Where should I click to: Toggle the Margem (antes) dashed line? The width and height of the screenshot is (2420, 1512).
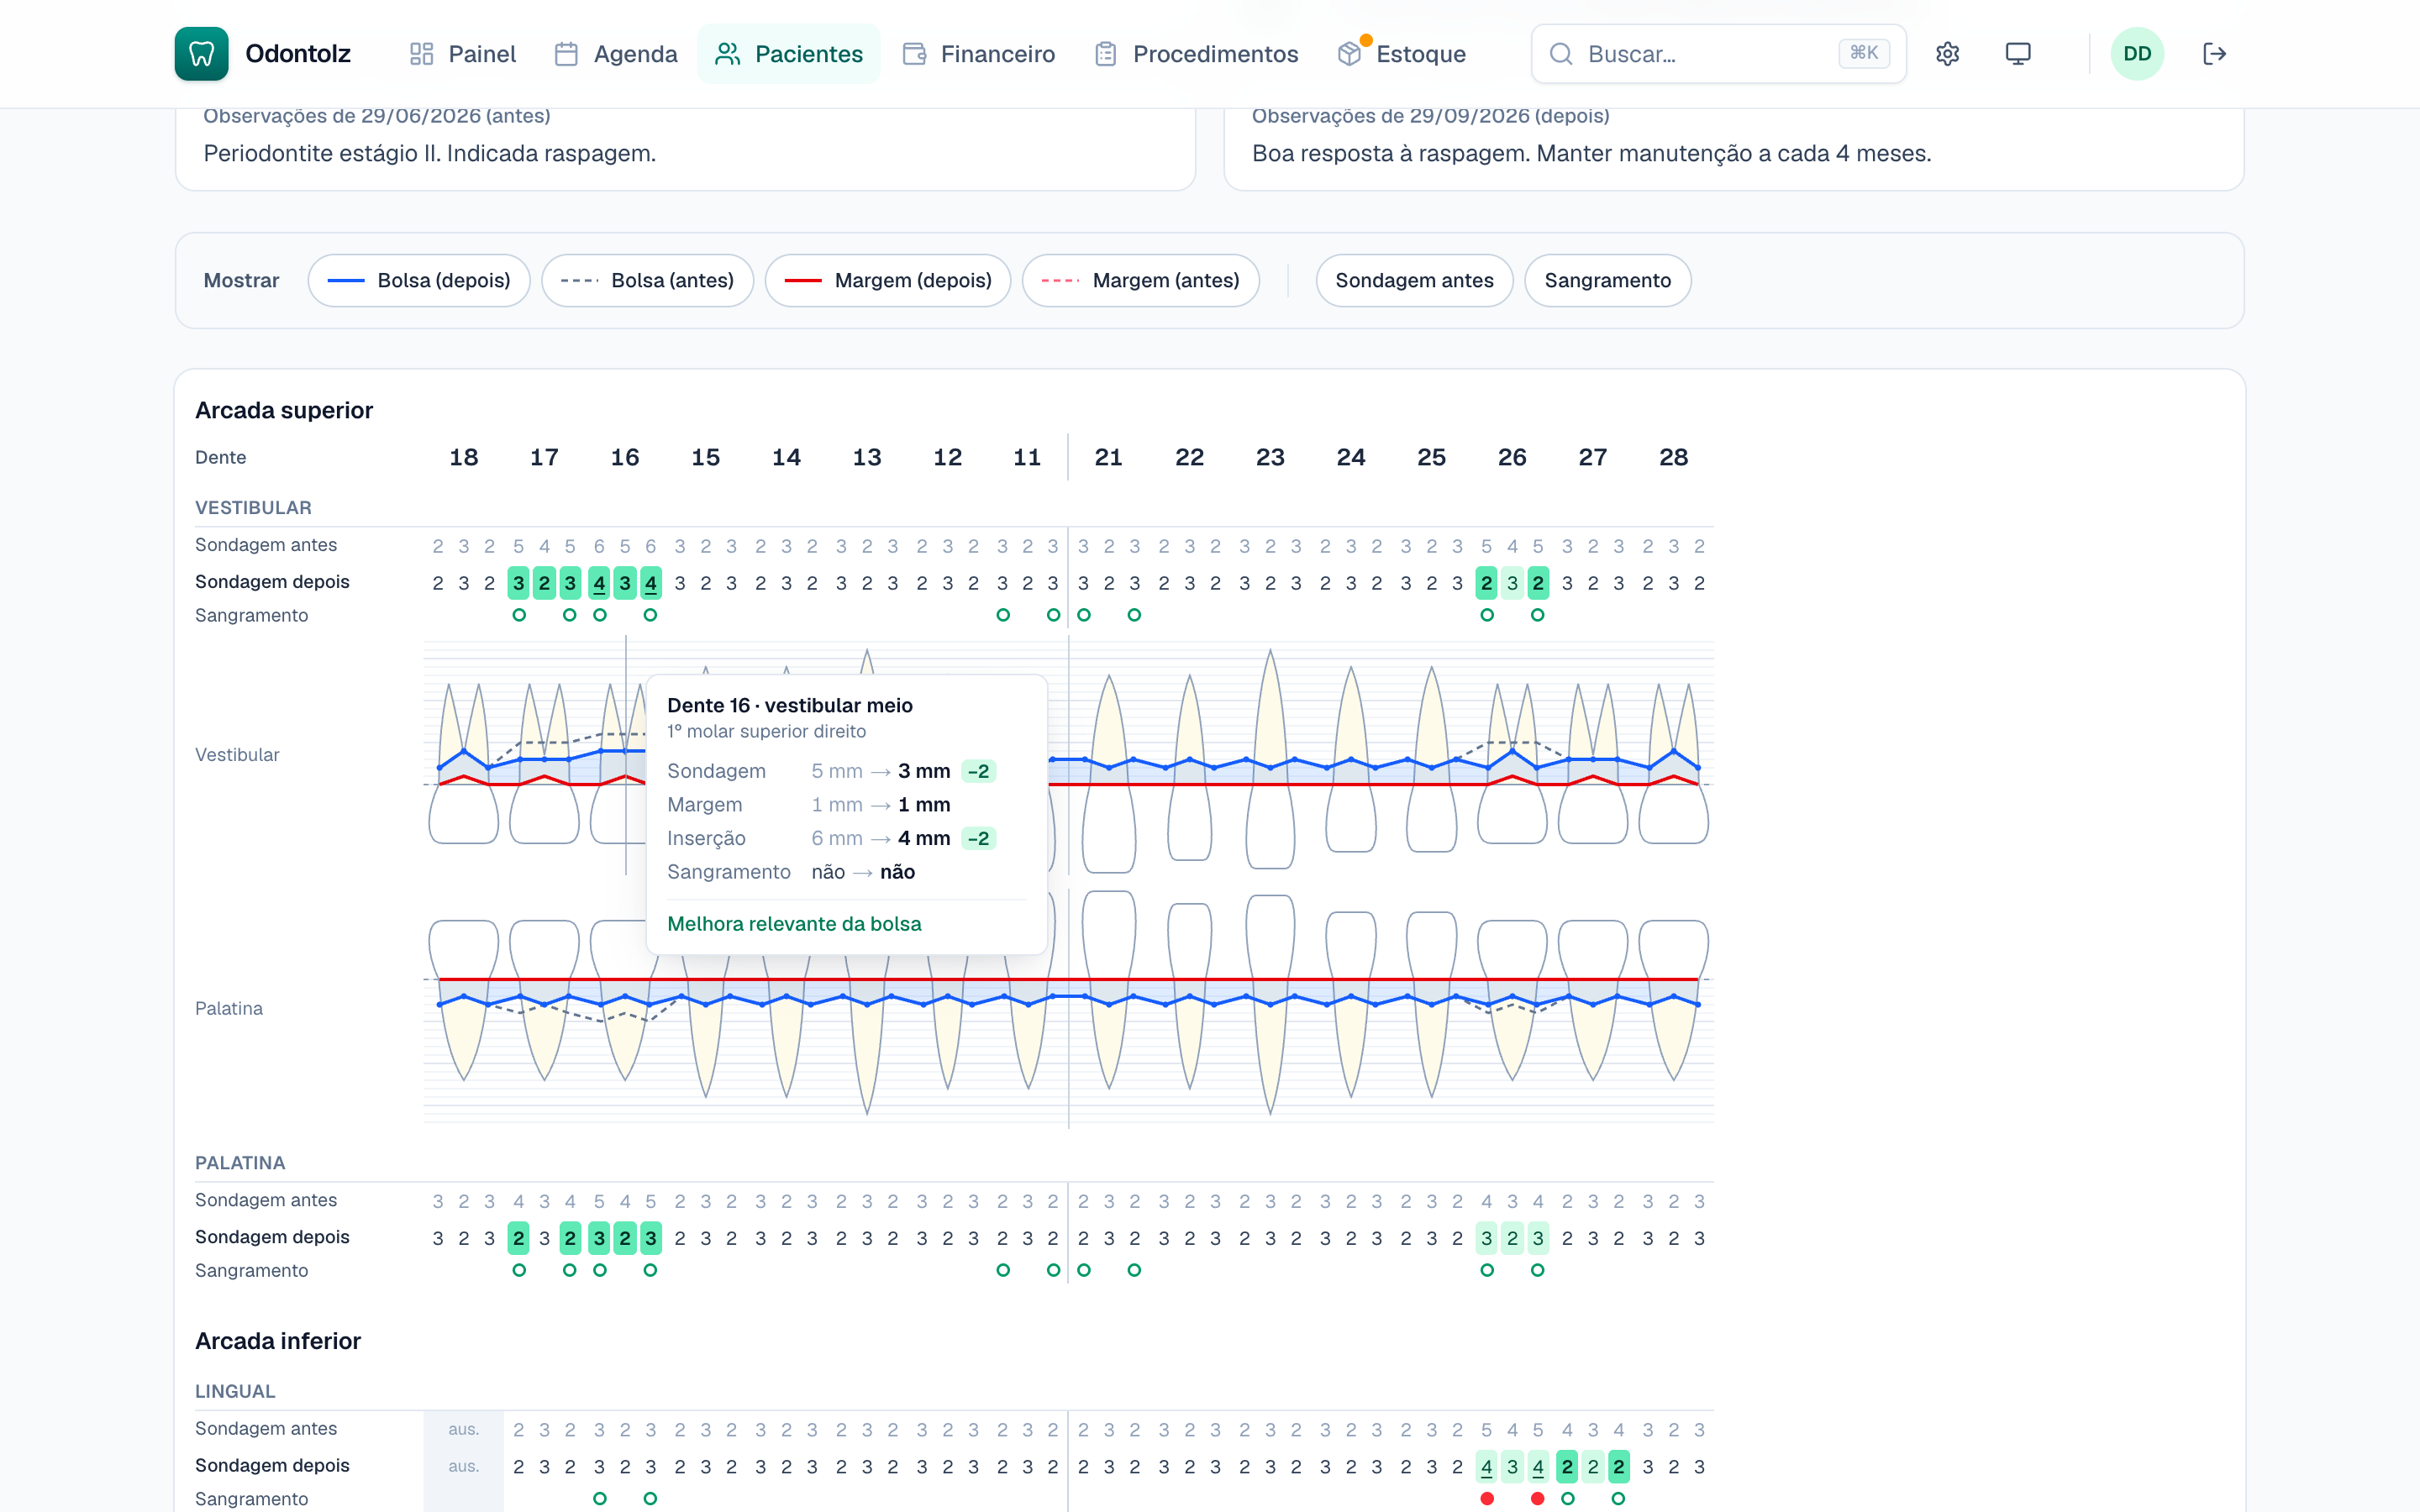click(1140, 280)
